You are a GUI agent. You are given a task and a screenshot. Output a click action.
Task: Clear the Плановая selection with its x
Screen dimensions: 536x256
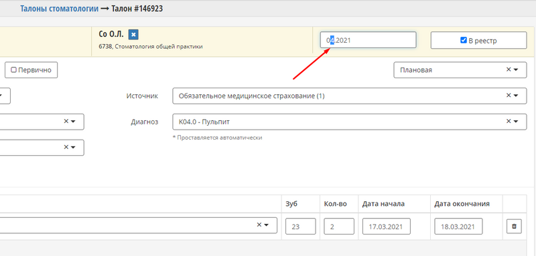point(509,70)
